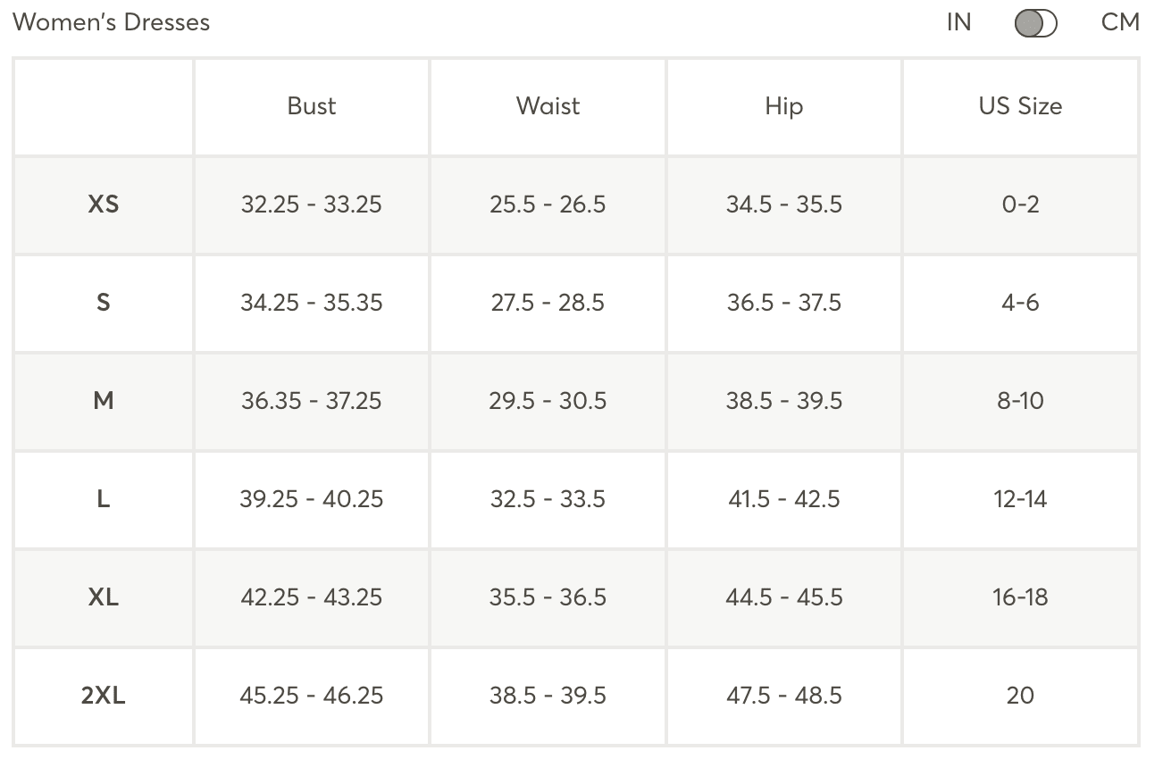The height and width of the screenshot is (759, 1163).
Task: Click the Hip column header
Action: click(x=783, y=106)
